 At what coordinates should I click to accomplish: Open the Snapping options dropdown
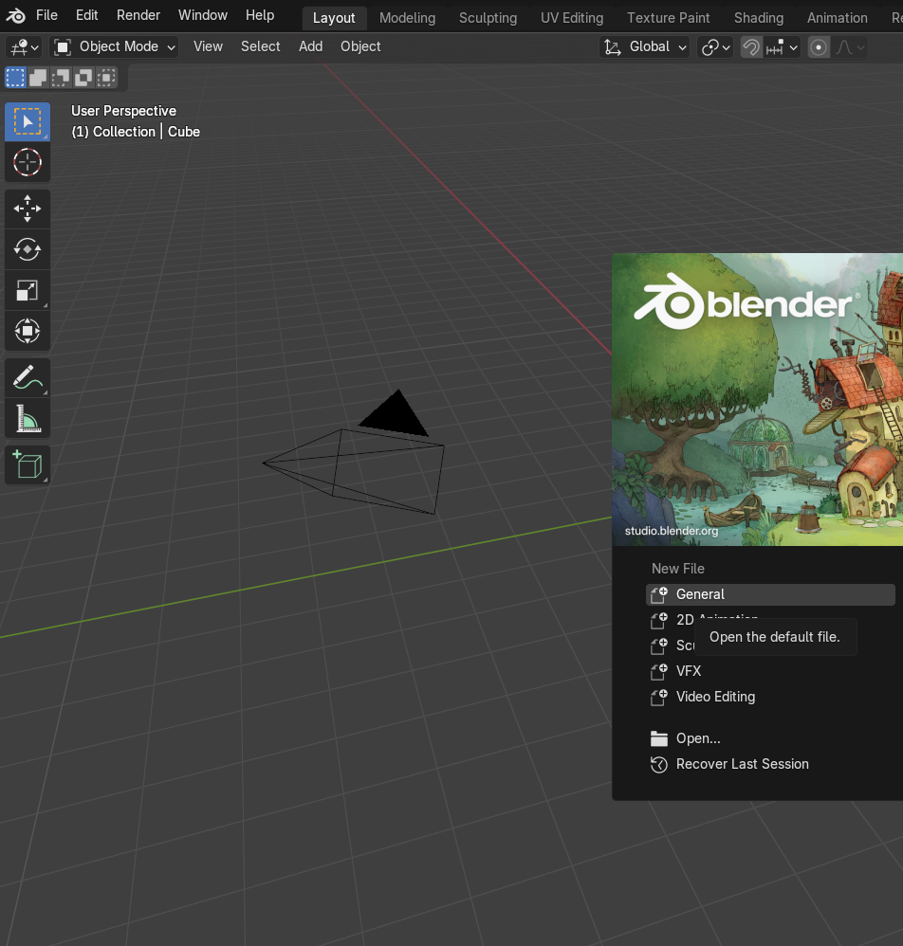[x=781, y=47]
